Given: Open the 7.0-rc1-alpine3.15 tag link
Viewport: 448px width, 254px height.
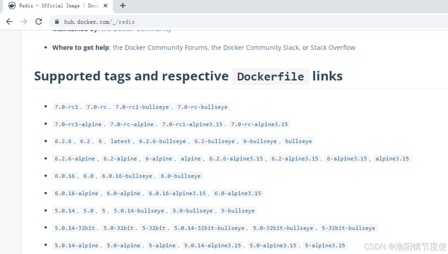Looking at the screenshot, I should pos(192,124).
